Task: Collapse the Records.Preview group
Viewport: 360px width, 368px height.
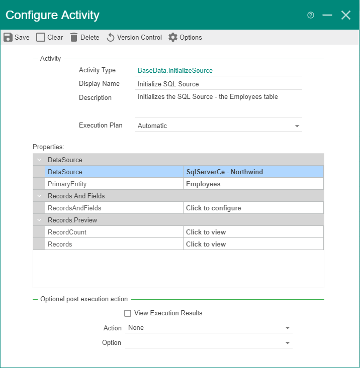Action: point(39,220)
